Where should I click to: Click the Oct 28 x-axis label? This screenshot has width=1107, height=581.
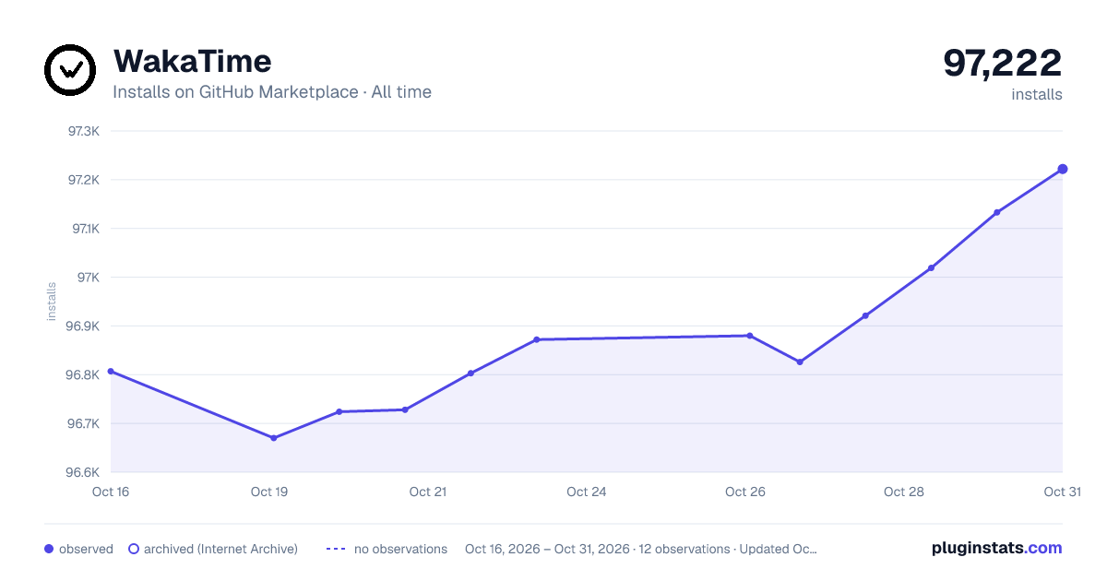904,492
